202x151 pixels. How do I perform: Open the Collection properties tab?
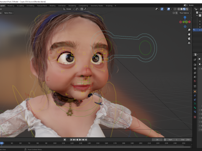(195, 86)
